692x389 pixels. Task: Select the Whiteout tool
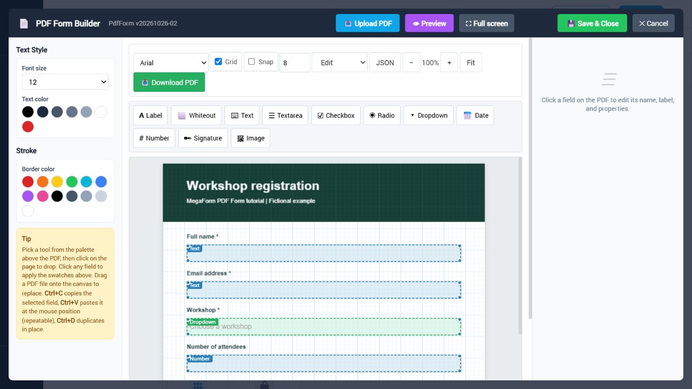coord(197,115)
